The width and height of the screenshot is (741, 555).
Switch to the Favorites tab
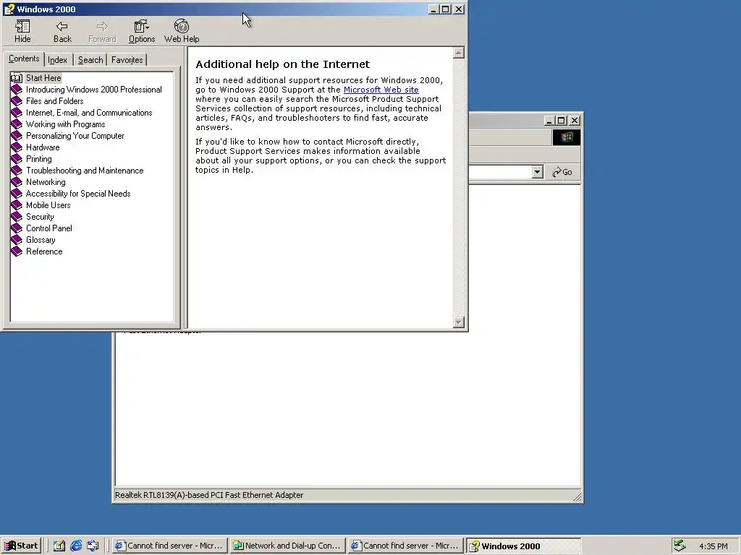[127, 60]
